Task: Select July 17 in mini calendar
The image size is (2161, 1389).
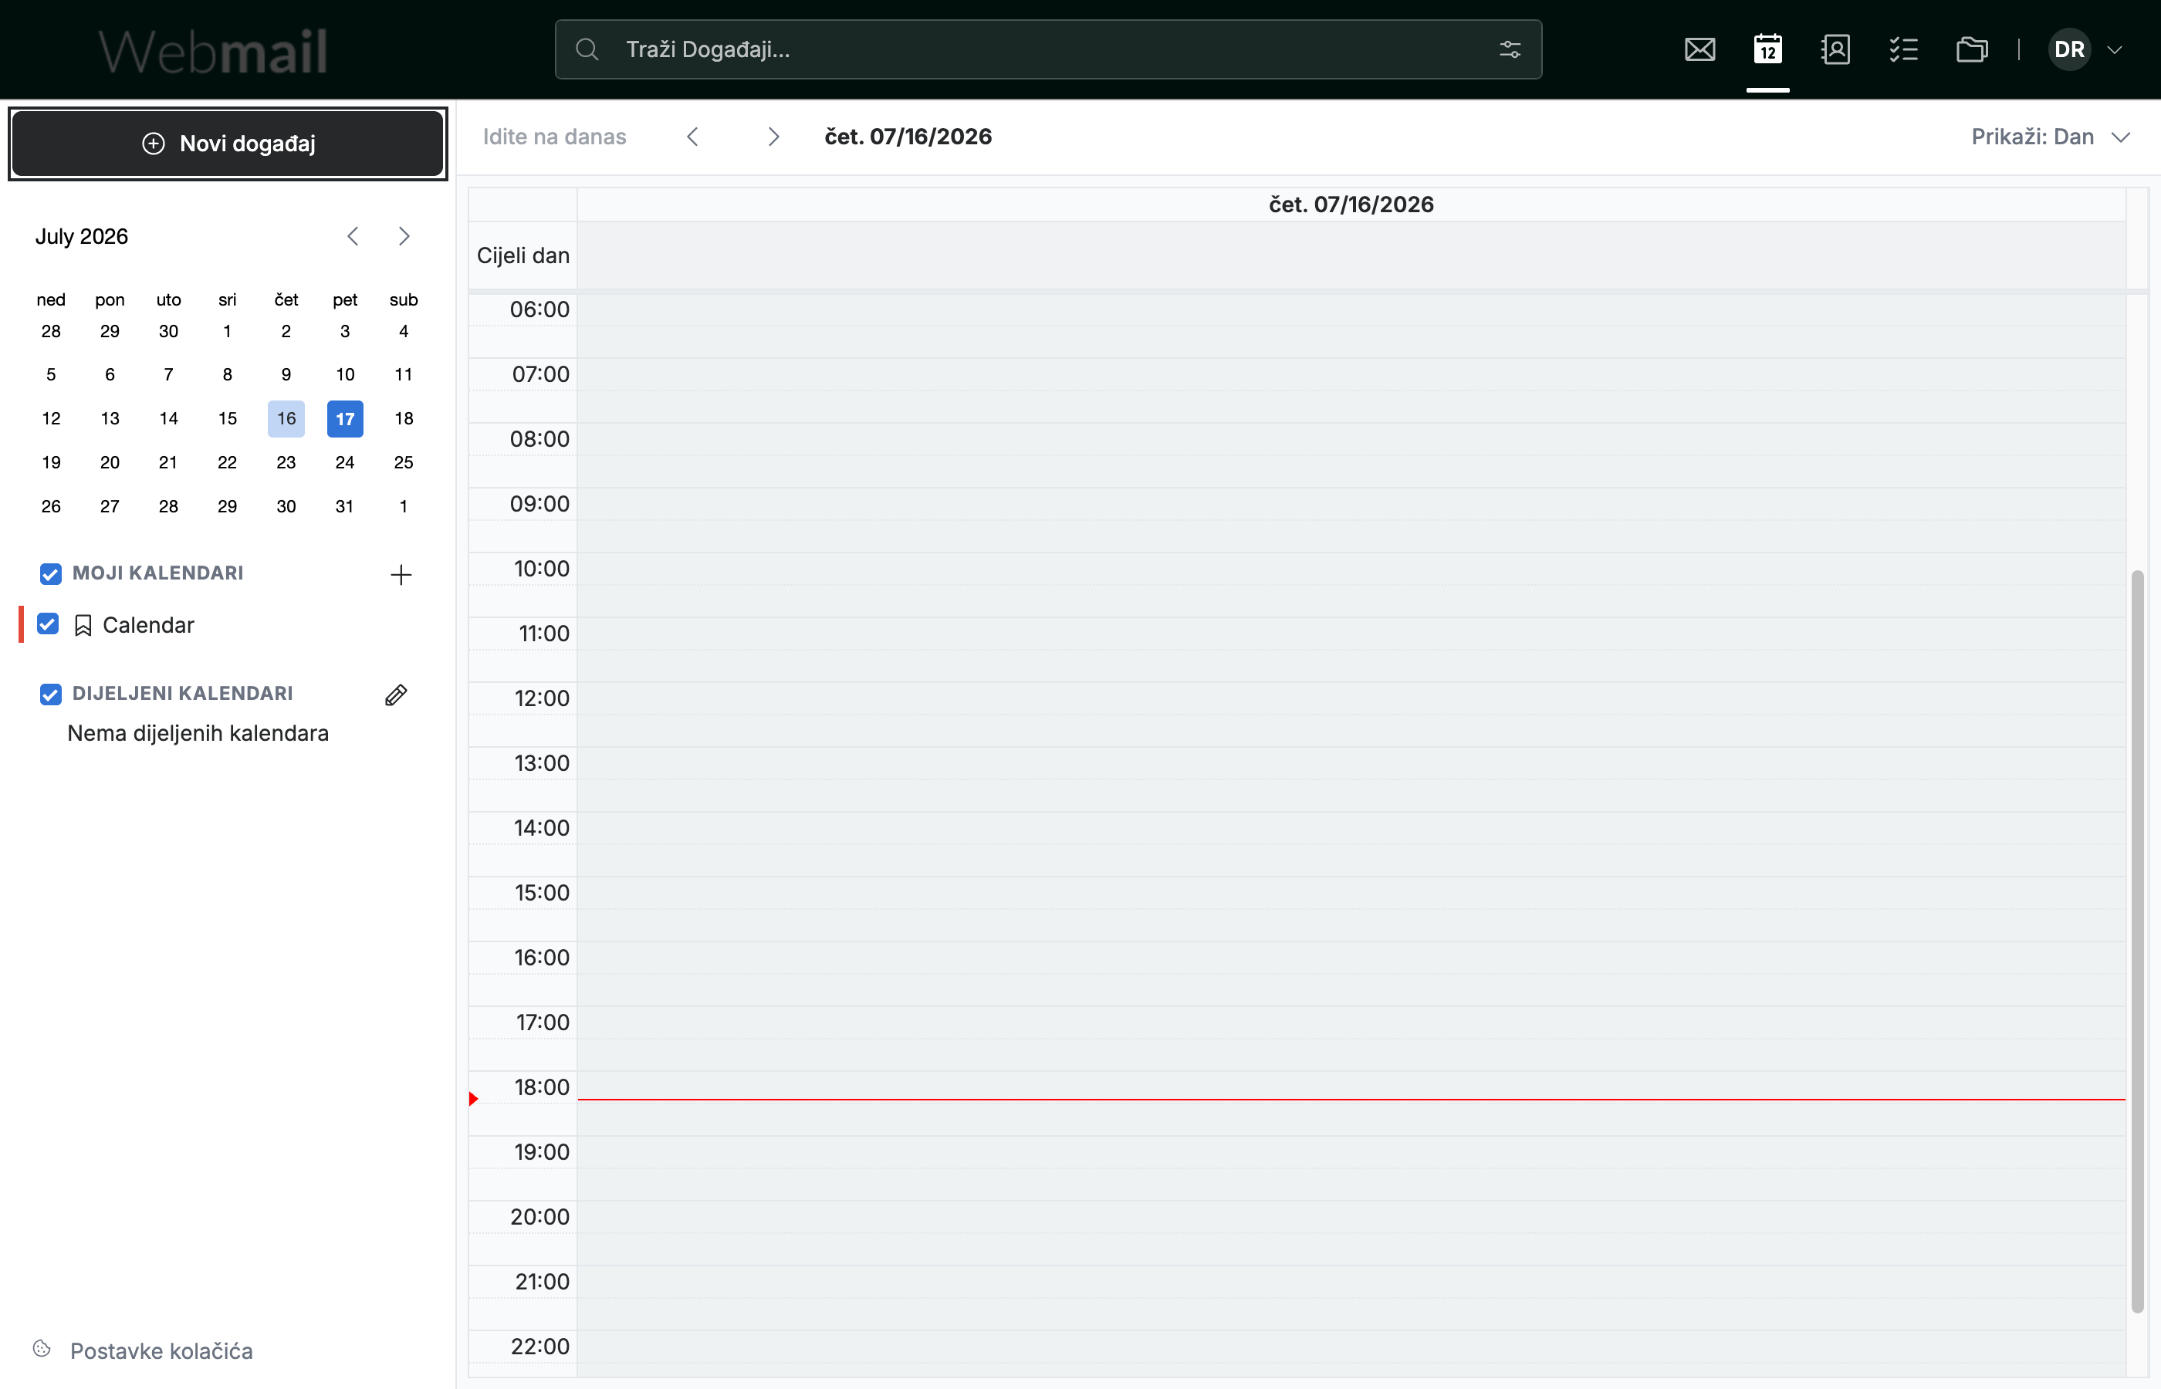Action: [x=344, y=418]
